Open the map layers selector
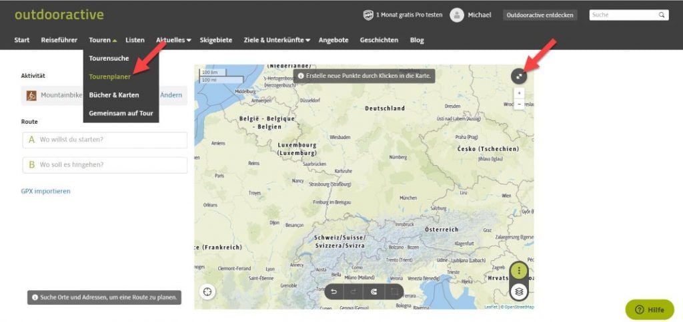Viewport: 683px width, 322px height. pos(519,291)
